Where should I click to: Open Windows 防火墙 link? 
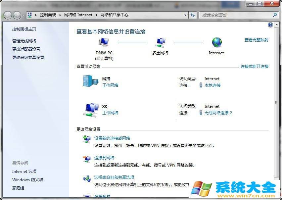[x=28, y=180]
